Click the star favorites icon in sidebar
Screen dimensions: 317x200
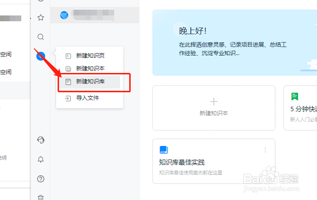[x=41, y=17]
